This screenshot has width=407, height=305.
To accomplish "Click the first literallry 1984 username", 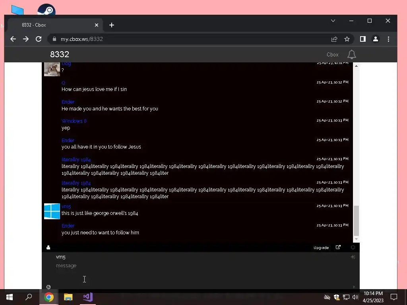I will click(x=76, y=160).
